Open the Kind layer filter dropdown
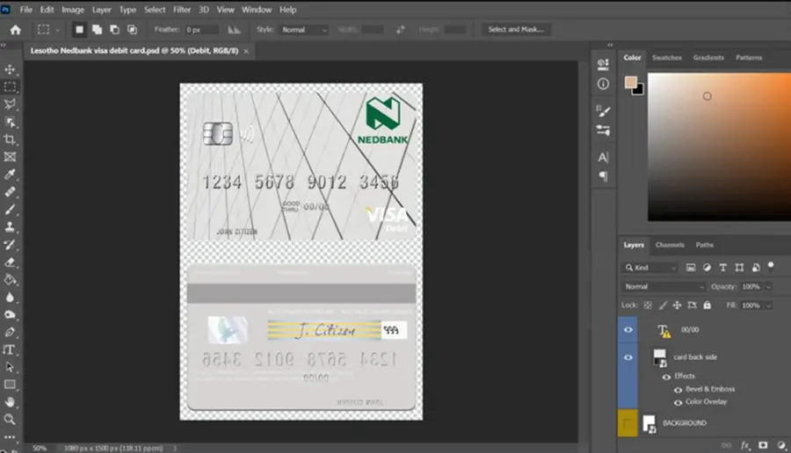This screenshot has height=453, width=791. point(650,268)
